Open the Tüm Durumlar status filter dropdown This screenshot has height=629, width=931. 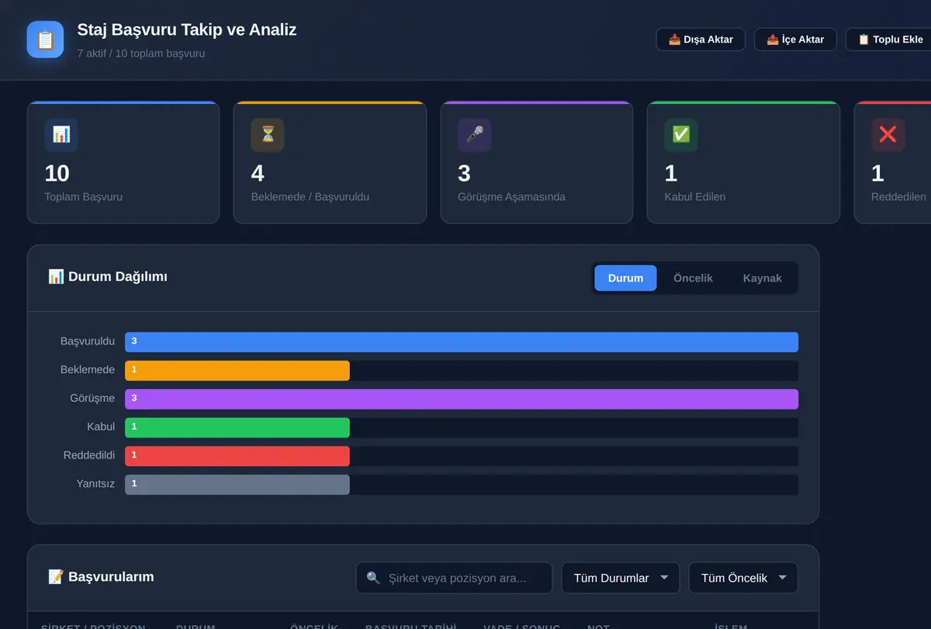621,578
